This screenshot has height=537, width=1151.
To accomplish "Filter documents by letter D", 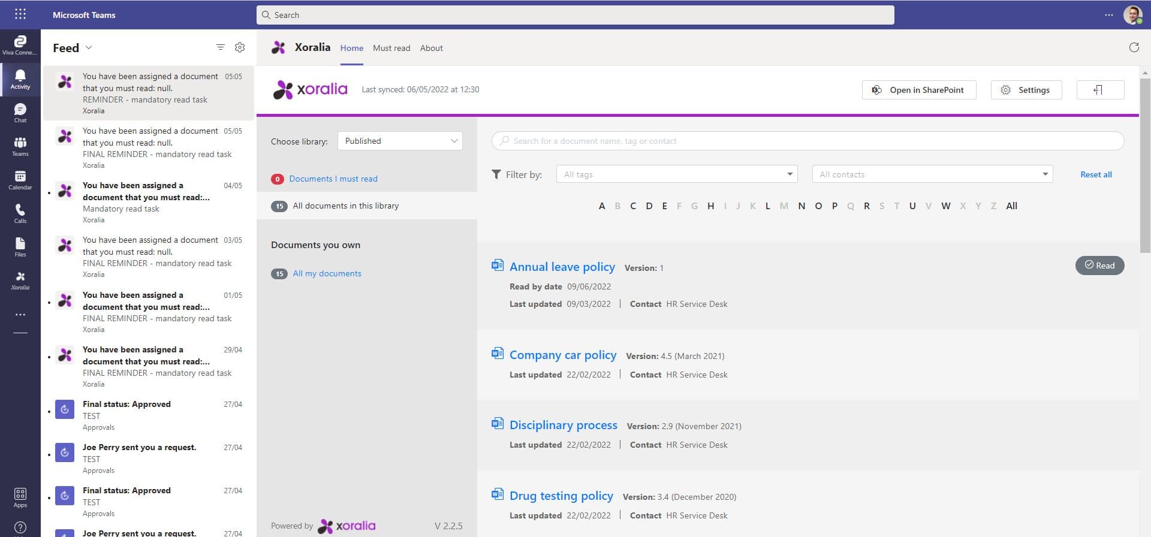I will click(649, 206).
